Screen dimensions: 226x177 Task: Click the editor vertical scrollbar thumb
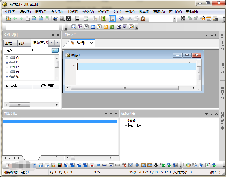[x=199, y=73]
